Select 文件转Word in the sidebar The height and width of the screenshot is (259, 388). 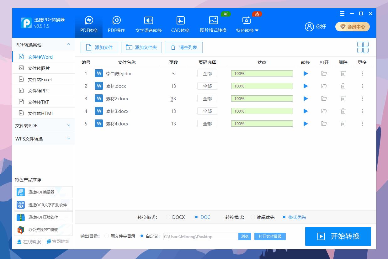pos(44,57)
